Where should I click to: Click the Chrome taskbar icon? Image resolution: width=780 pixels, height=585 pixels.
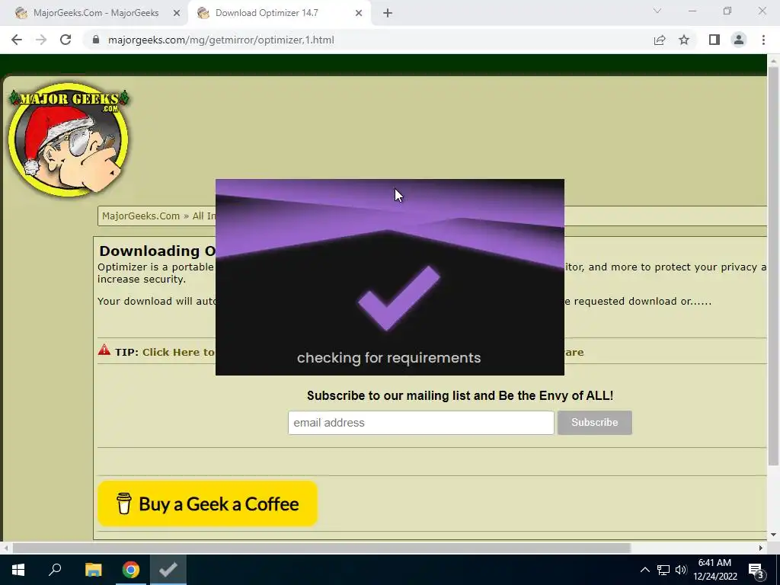point(131,570)
